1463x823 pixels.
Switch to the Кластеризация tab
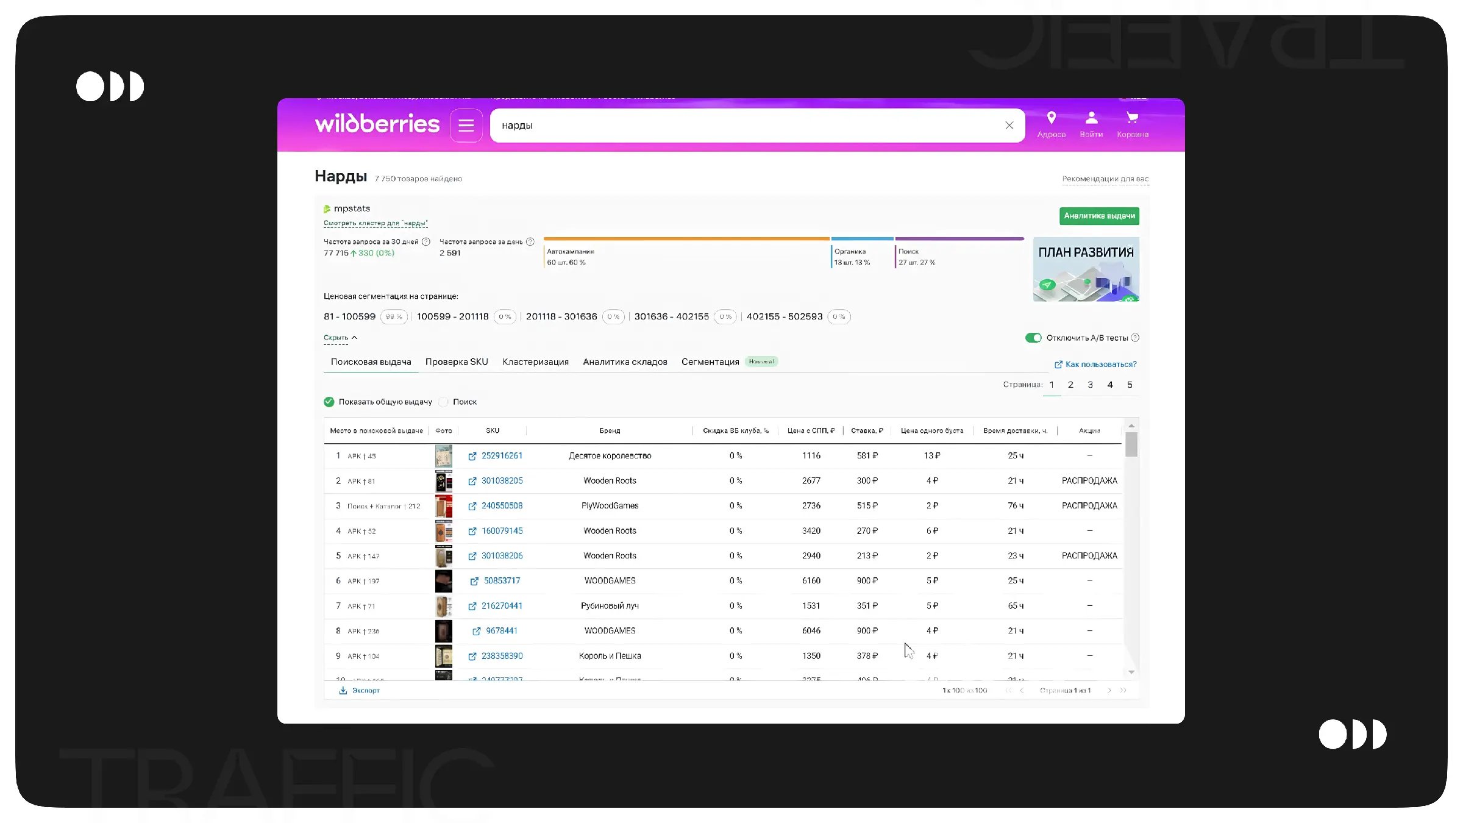[535, 362]
